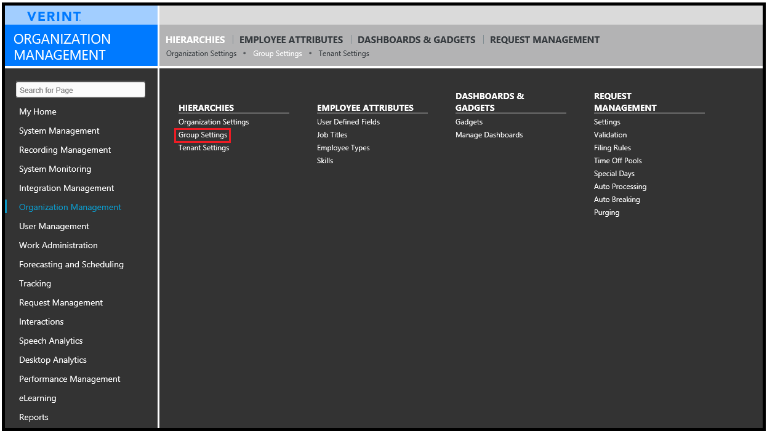
Task: Click the Auto Breaking link
Action: (617, 200)
